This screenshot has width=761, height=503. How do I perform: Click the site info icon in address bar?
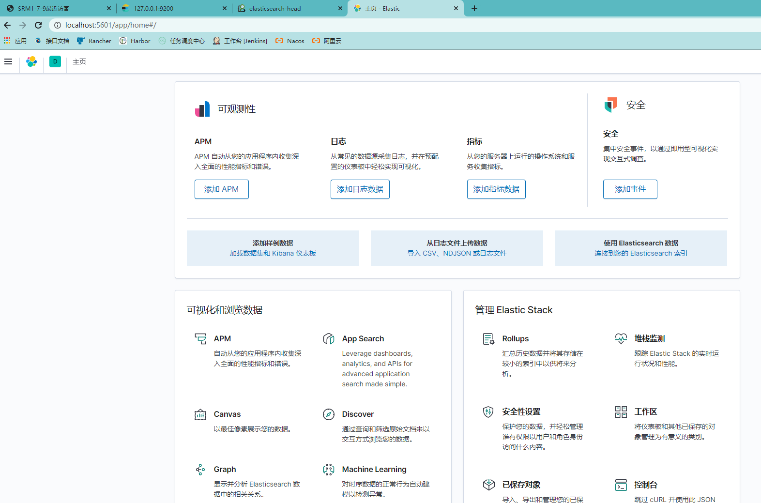coord(58,25)
